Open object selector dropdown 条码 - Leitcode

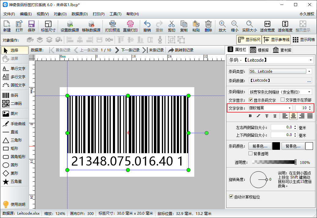pos(270,60)
